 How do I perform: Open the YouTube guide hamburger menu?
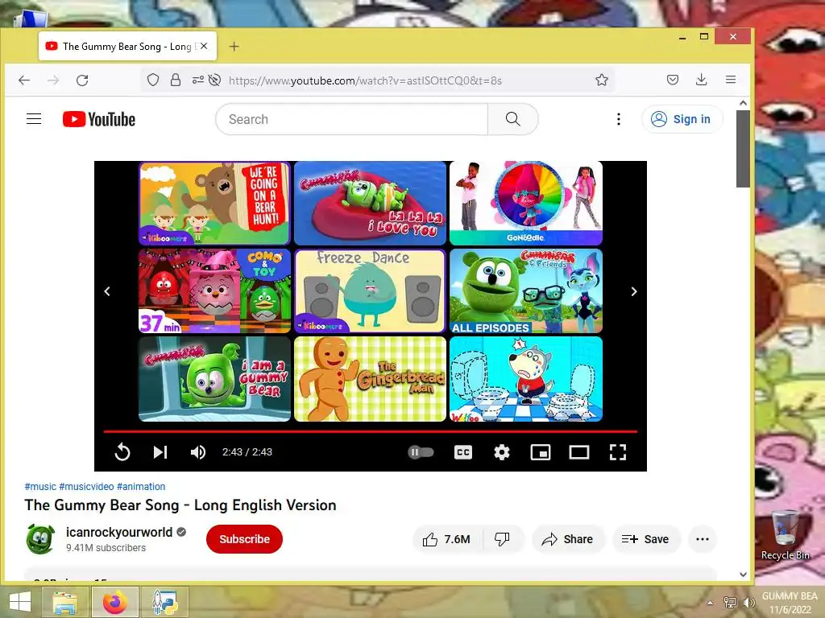(x=34, y=119)
